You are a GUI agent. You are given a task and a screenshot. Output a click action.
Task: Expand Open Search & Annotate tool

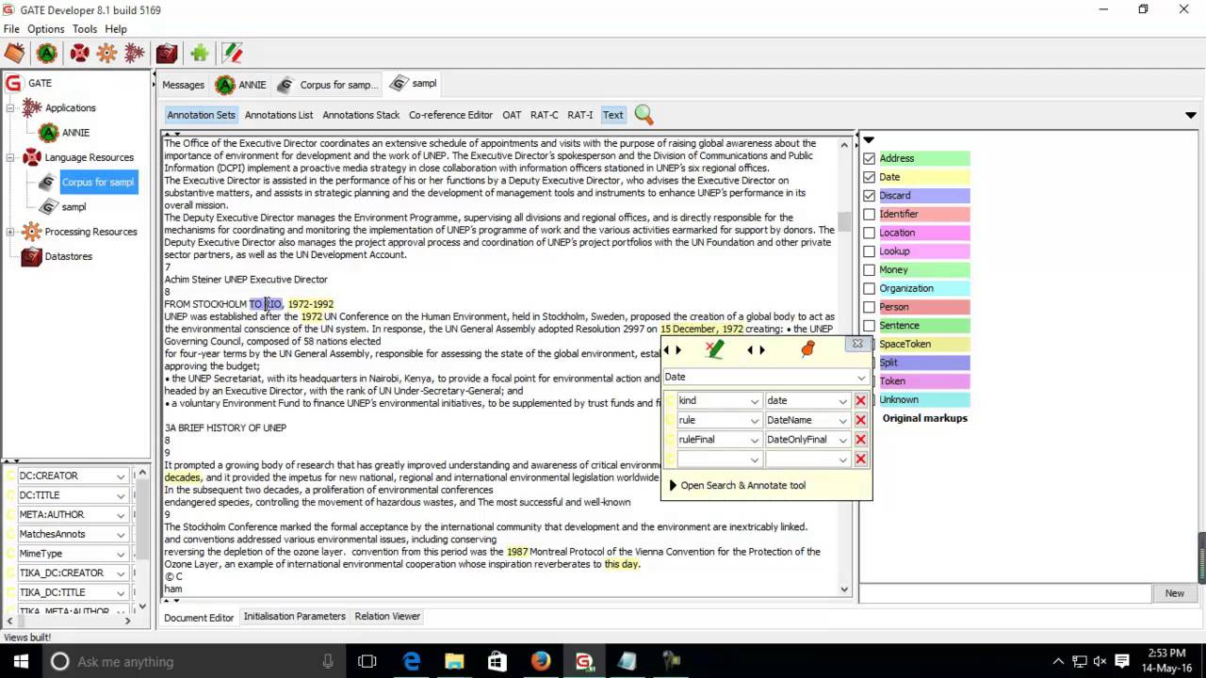[x=673, y=486]
